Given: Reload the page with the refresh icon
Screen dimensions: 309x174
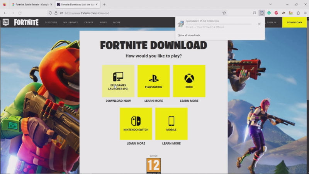Looking at the screenshot, I should 20,13.
